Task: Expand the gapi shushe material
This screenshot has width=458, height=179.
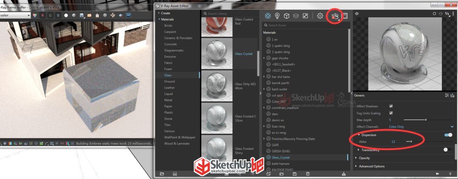Action: [264, 58]
